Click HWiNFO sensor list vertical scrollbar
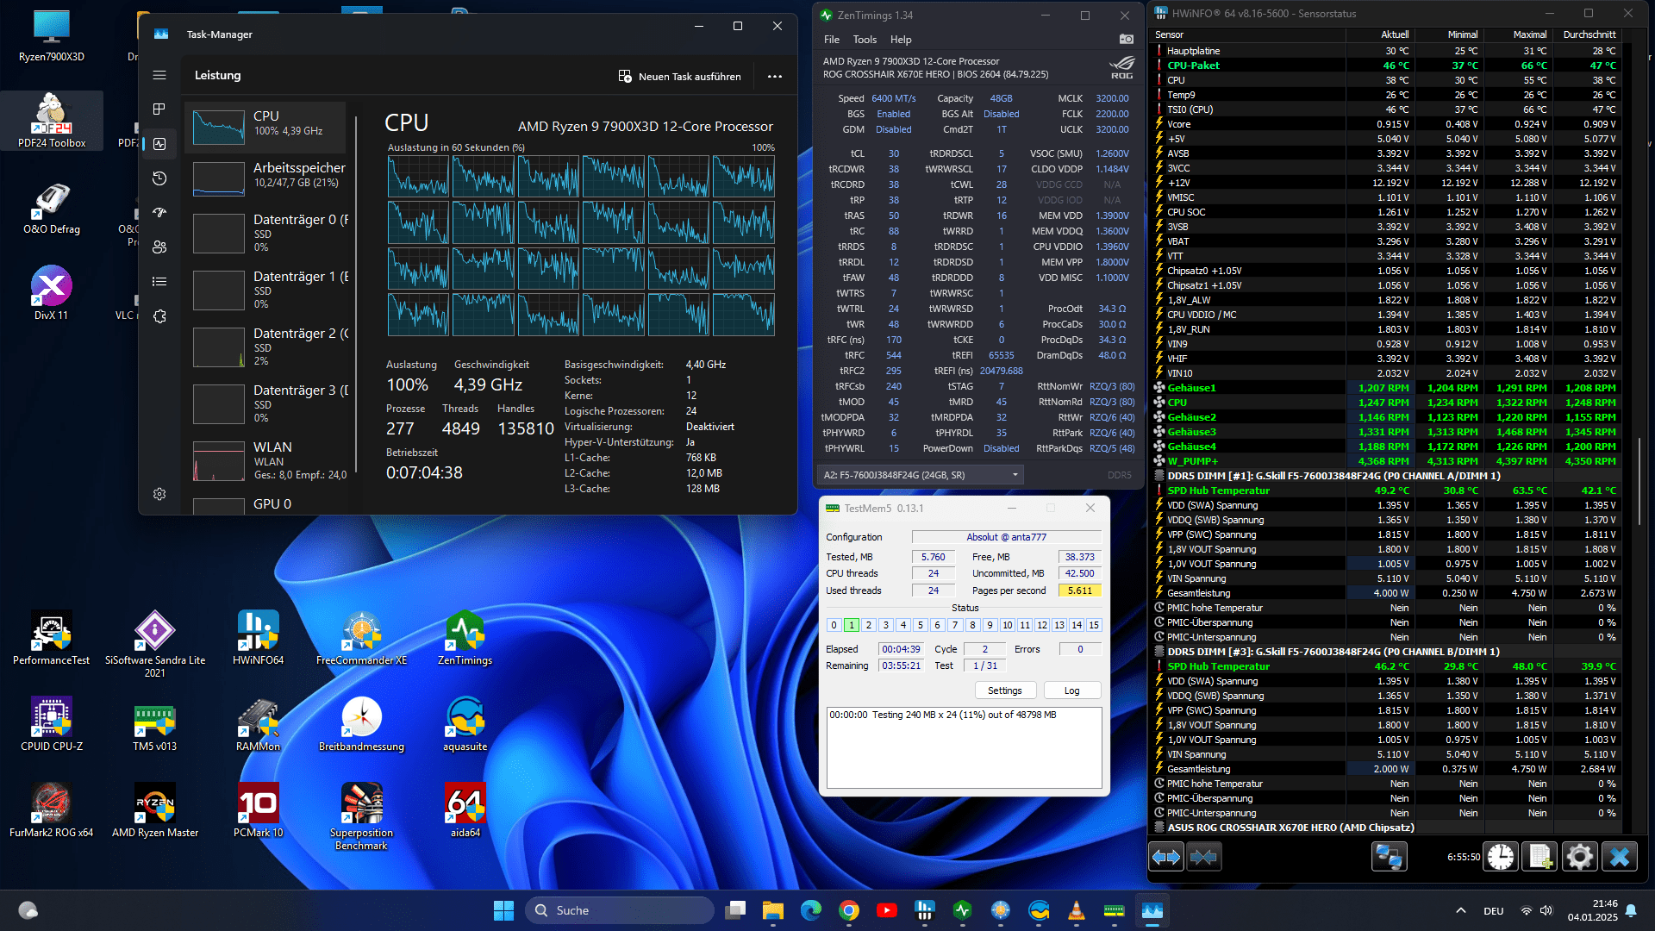Screen dimensions: 1655x931 (x=1639, y=483)
